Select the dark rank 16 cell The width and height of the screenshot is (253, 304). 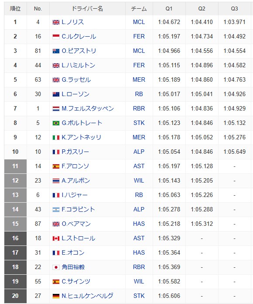(x=15, y=238)
